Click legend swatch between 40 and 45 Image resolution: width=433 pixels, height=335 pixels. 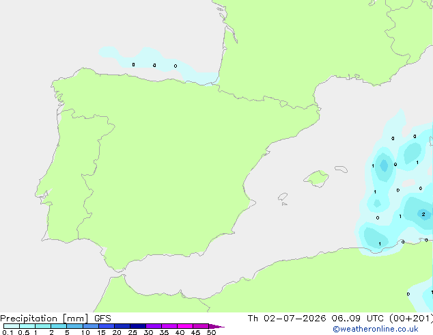[x=185, y=326]
